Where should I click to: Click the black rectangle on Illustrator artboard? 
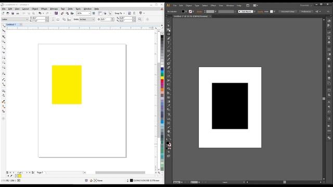point(230,106)
